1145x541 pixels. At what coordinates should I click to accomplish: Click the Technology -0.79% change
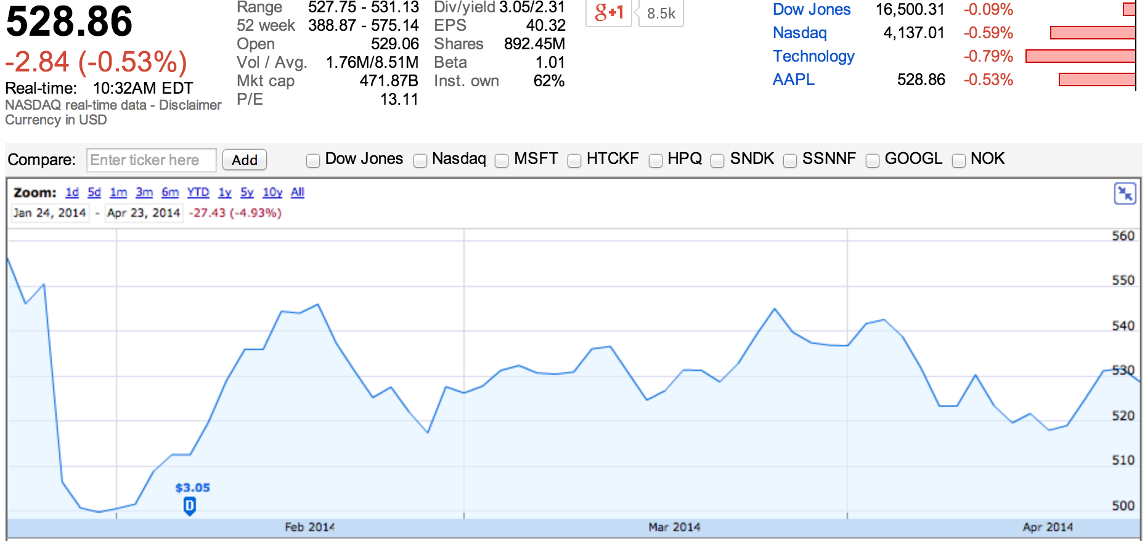pos(988,56)
